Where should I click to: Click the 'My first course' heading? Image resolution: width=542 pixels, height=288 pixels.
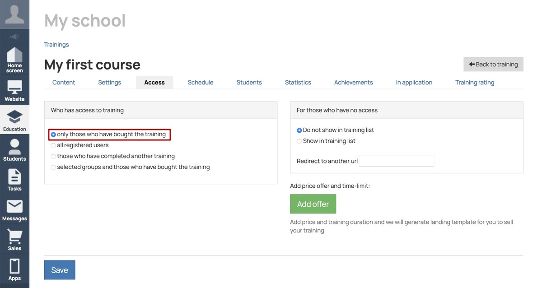[x=92, y=65]
